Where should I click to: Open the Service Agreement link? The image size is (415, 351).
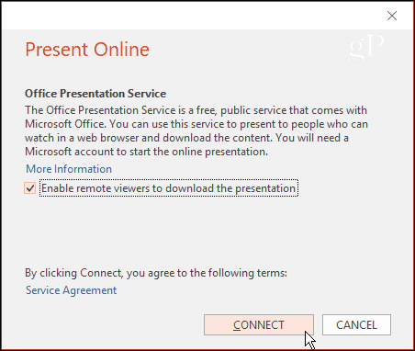click(x=71, y=290)
